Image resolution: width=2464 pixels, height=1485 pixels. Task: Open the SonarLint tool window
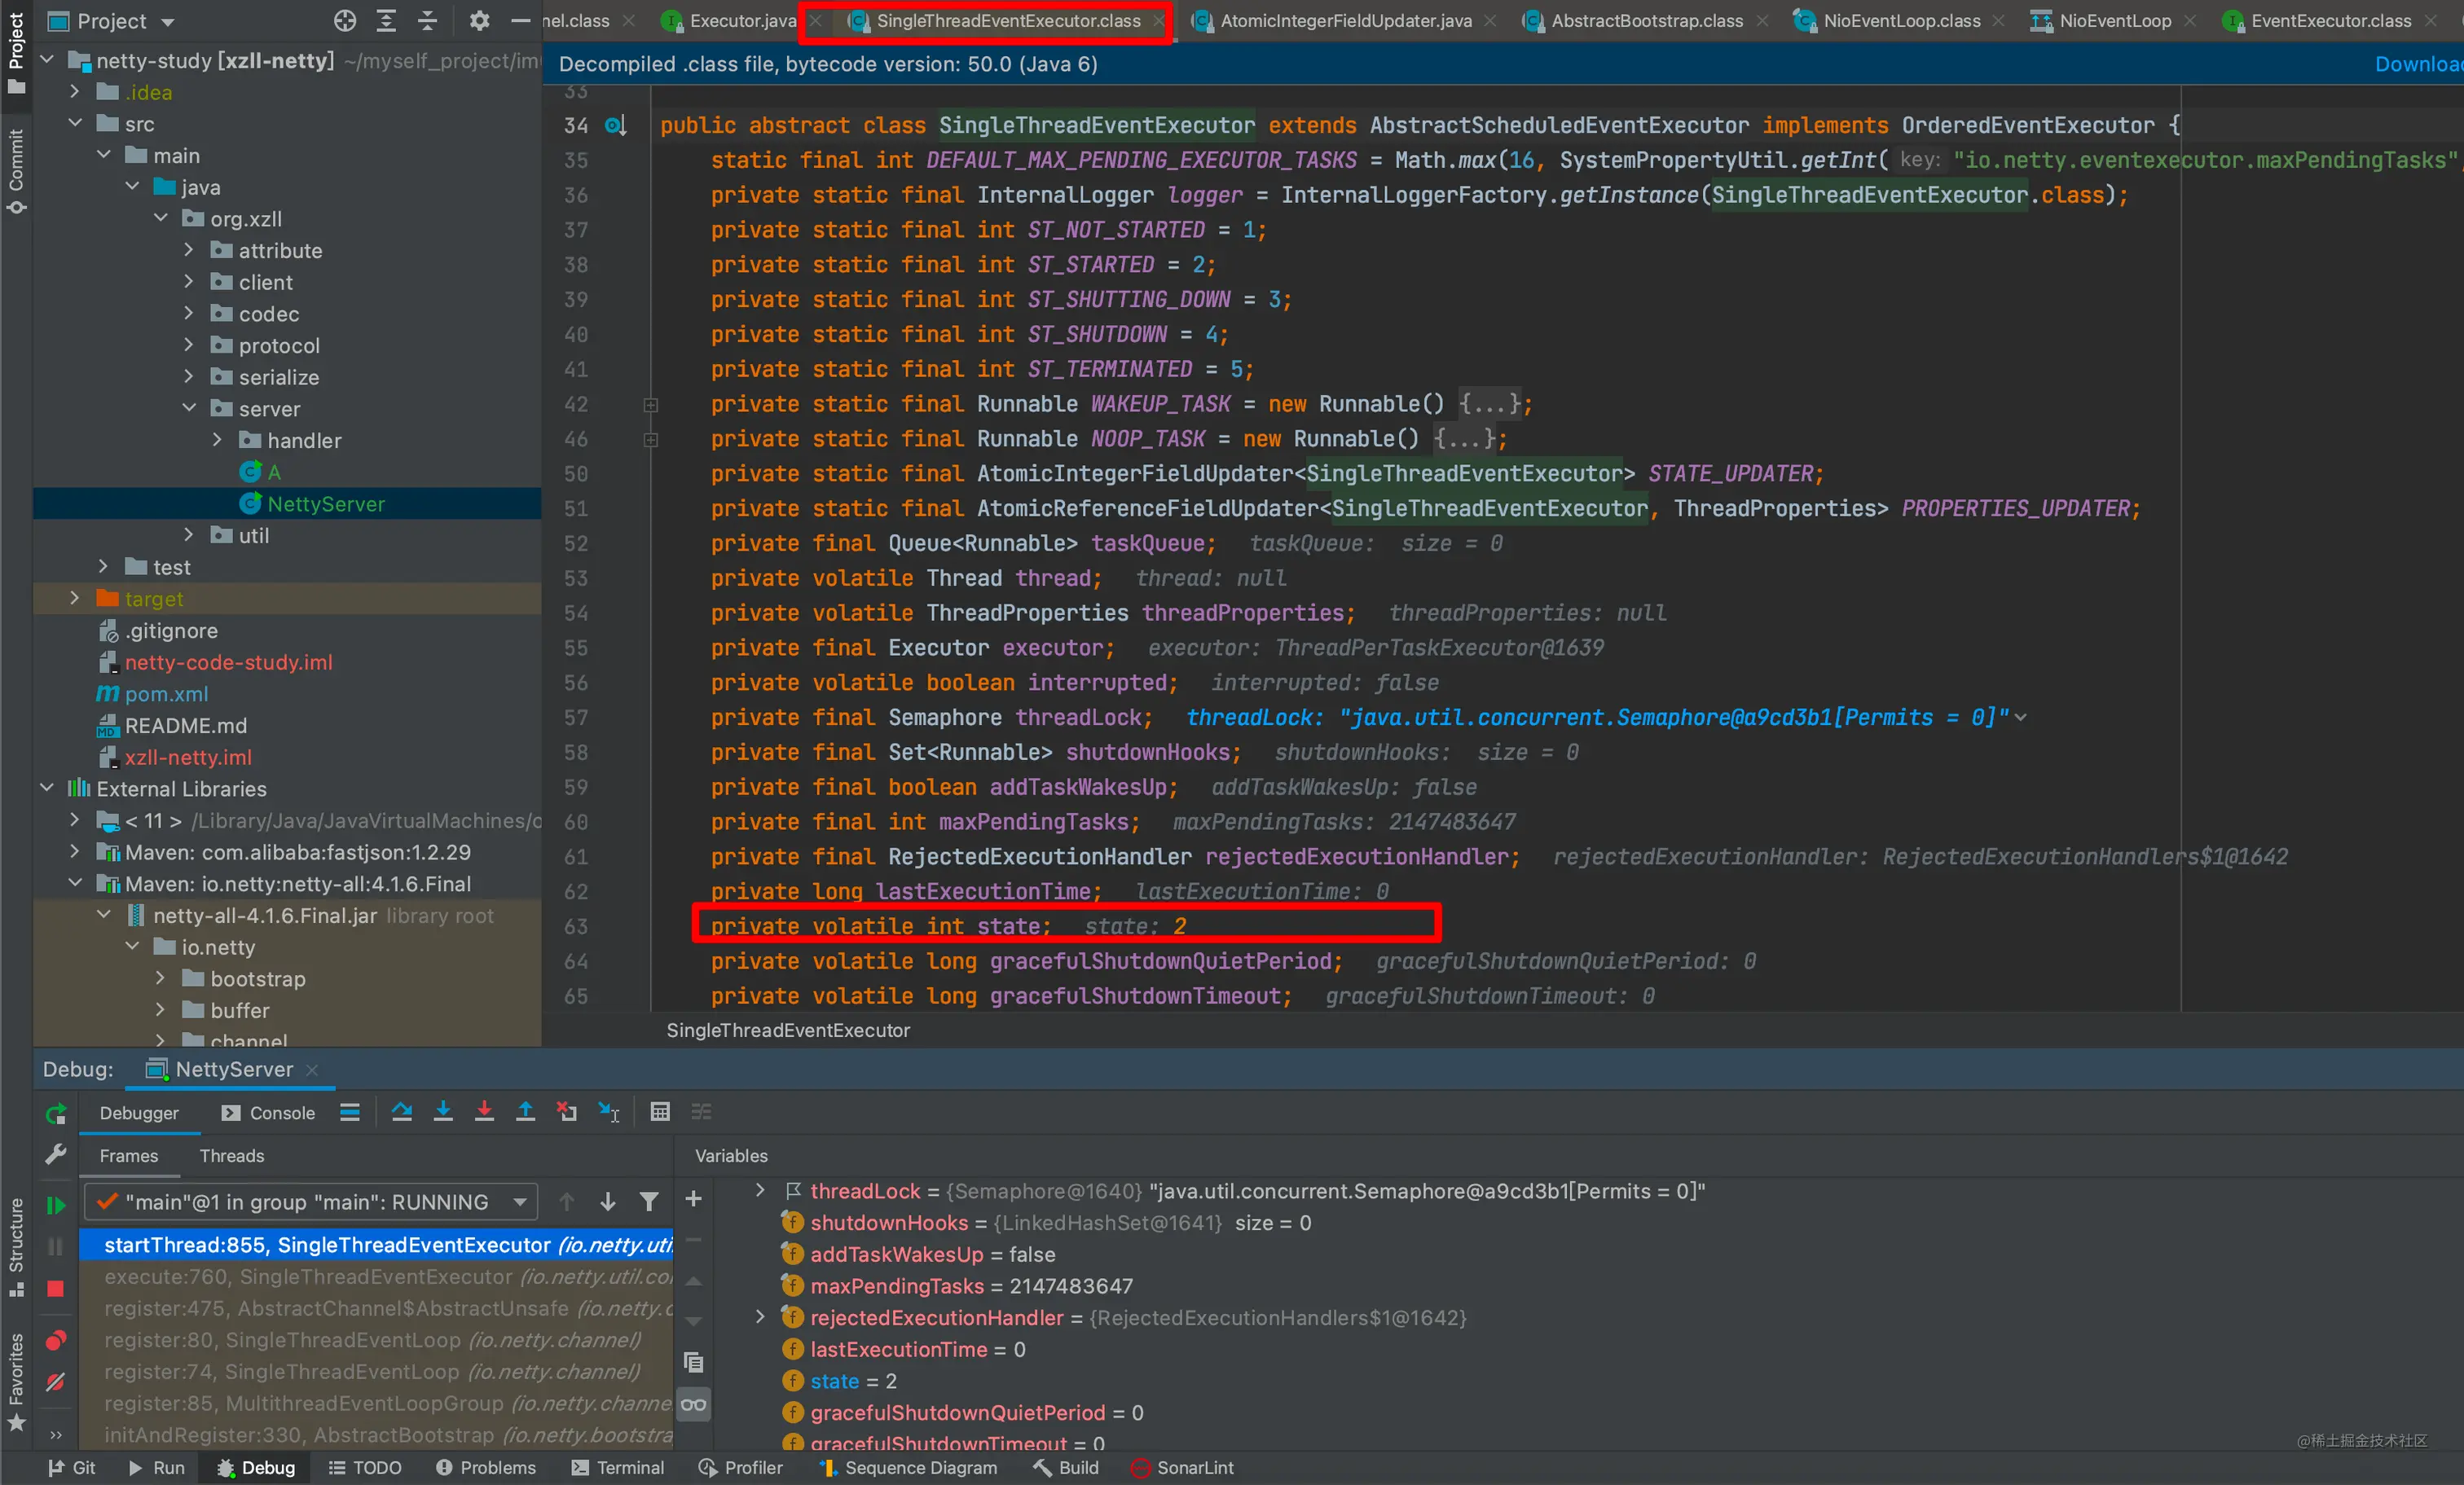point(1182,1468)
